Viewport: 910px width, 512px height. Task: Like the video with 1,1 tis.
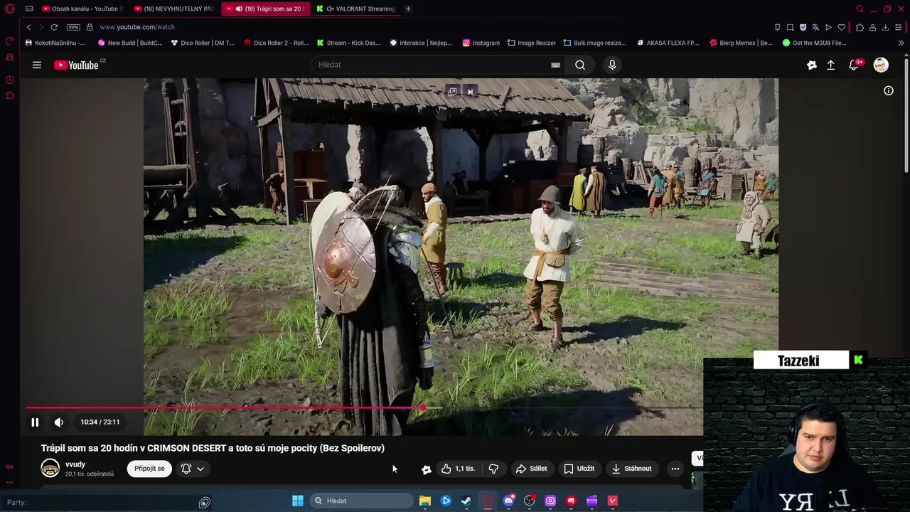click(x=457, y=469)
